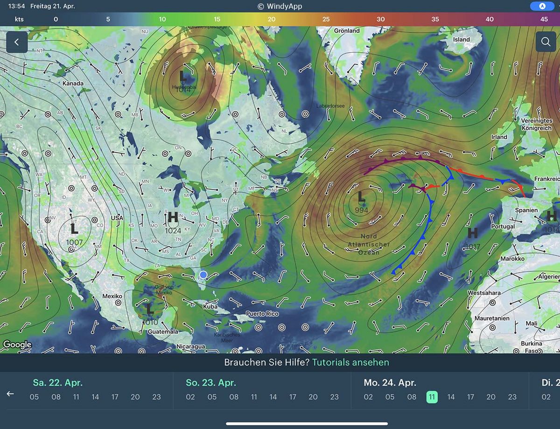Select low pressure marker 994
This screenshot has height=429, width=560.
pos(361,202)
